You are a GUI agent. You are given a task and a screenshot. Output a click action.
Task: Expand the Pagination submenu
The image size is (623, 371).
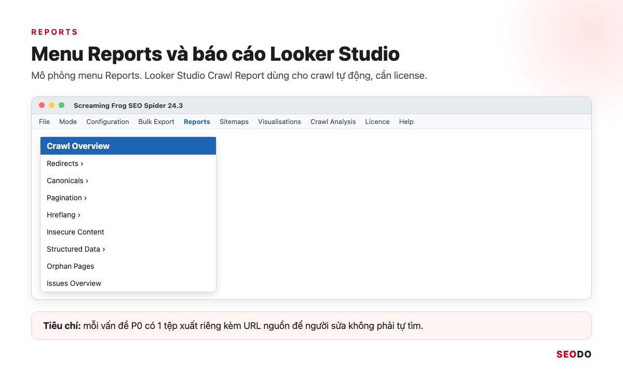[128, 198]
